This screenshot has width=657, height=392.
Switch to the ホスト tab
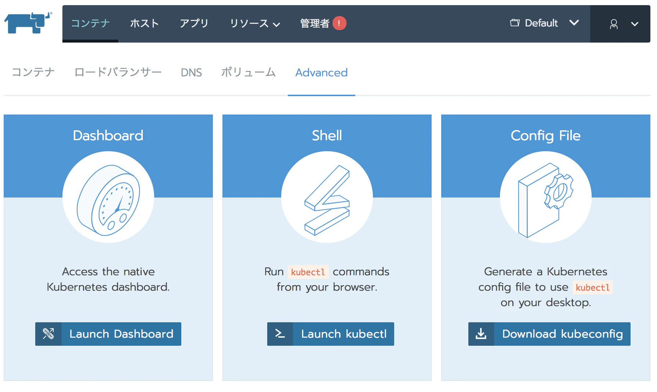click(145, 23)
